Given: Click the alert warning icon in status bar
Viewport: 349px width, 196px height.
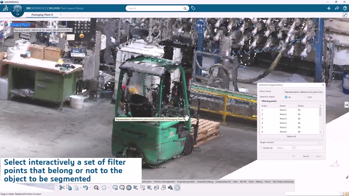Looking at the screenshot, I should (346, 194).
